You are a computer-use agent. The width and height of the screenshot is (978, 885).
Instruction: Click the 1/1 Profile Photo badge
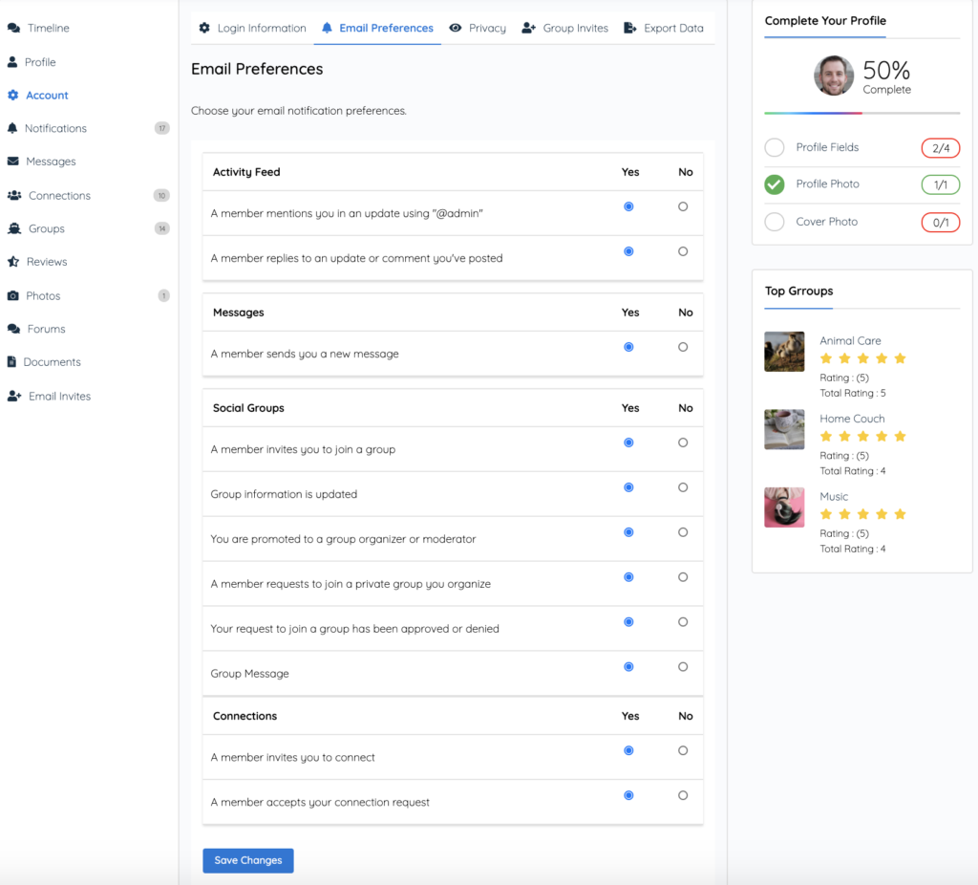pyautogui.click(x=941, y=184)
